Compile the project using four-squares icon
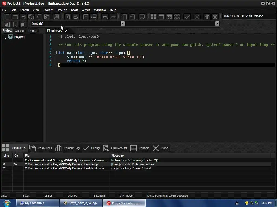 pos(153,17)
